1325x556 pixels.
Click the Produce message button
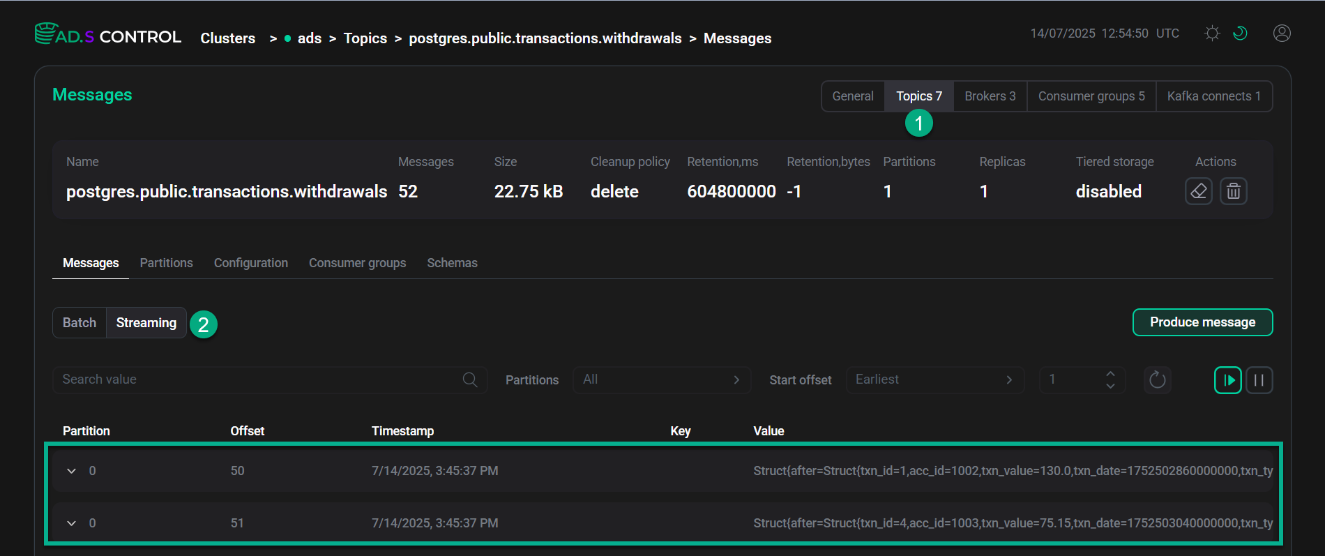click(1202, 322)
